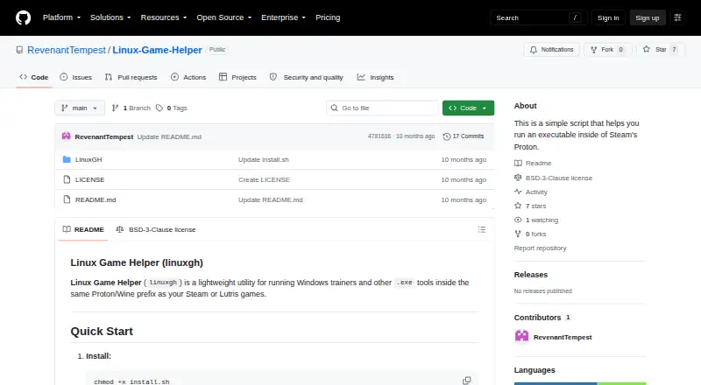Screen dimensions: 701x385
Task: Click the commit history clock icon
Action: point(446,136)
